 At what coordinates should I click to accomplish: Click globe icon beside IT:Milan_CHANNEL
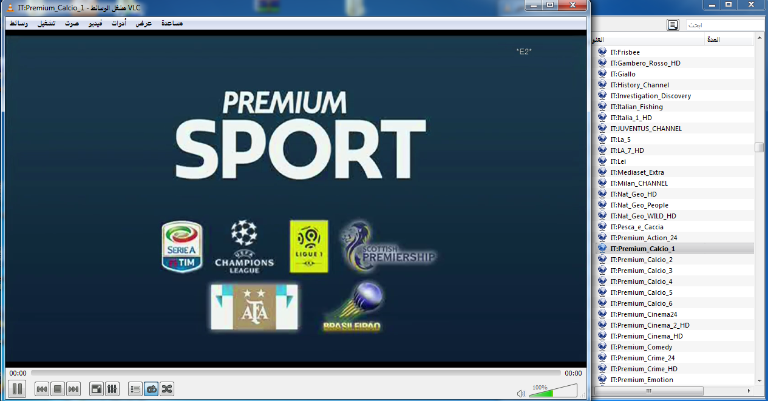point(602,183)
